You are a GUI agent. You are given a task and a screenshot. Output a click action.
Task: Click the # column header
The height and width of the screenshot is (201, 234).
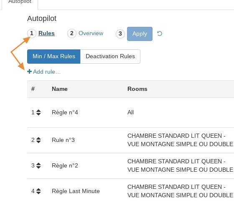(33, 89)
